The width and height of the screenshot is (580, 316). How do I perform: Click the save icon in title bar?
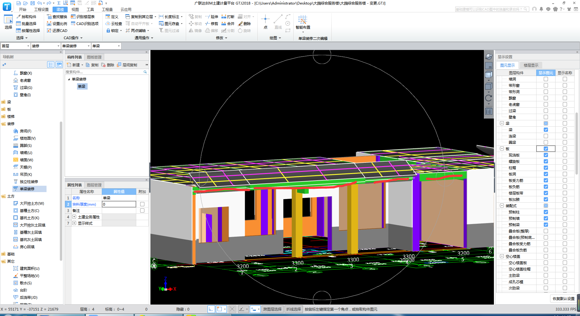pos(32,3)
